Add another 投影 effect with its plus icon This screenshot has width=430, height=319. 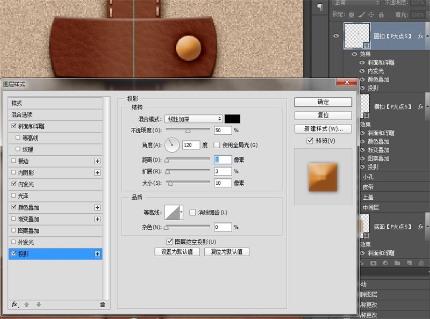click(97, 254)
